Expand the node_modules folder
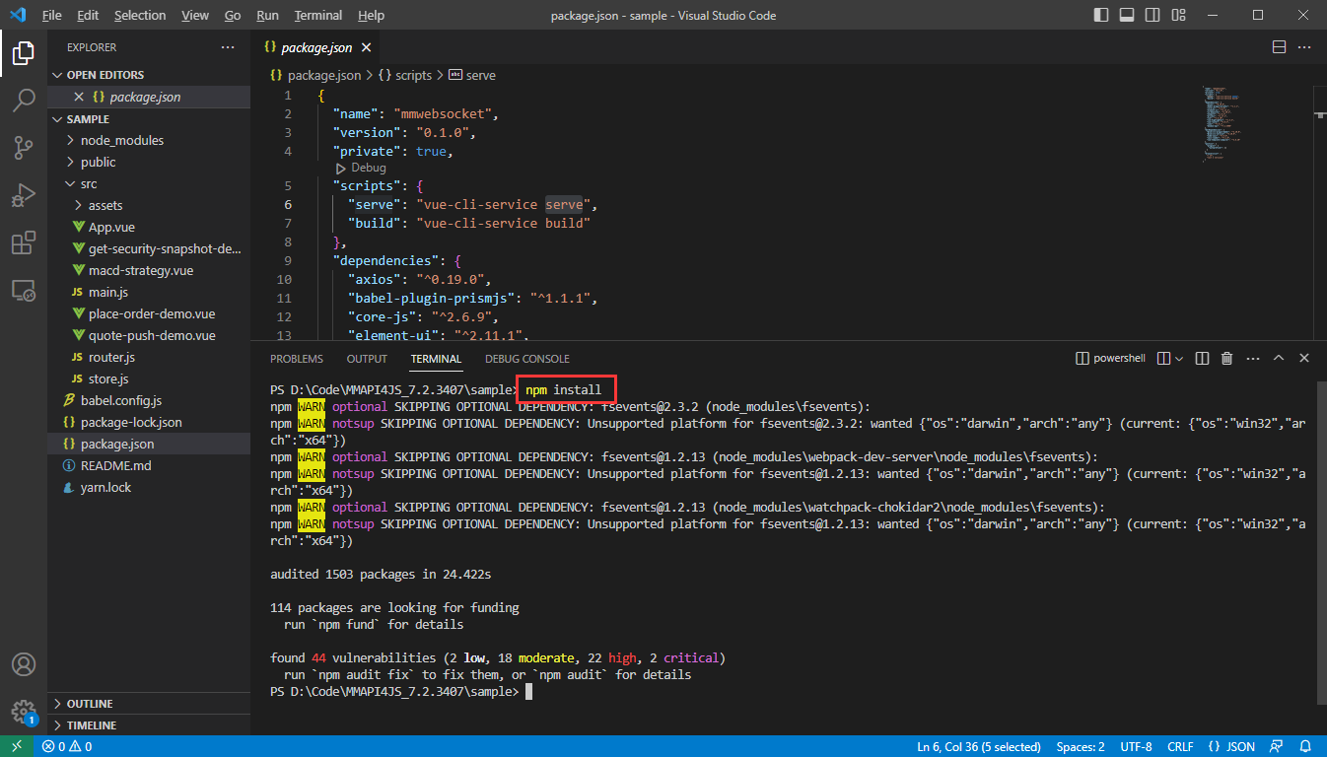The image size is (1327, 757). click(122, 140)
